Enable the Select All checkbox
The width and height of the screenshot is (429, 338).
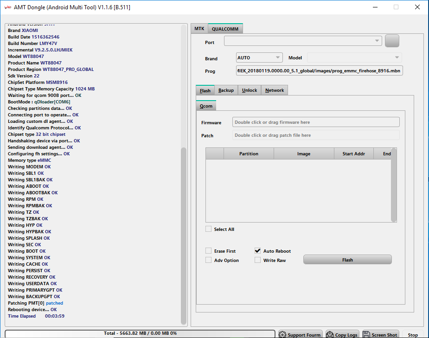[209, 229]
